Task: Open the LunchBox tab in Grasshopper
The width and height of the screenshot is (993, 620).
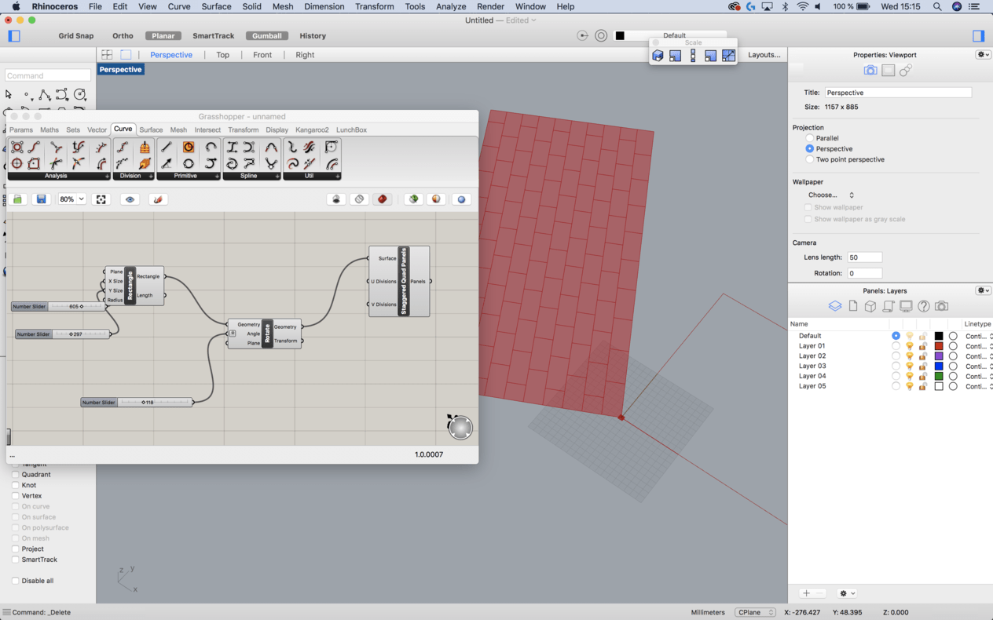Action: tap(351, 129)
